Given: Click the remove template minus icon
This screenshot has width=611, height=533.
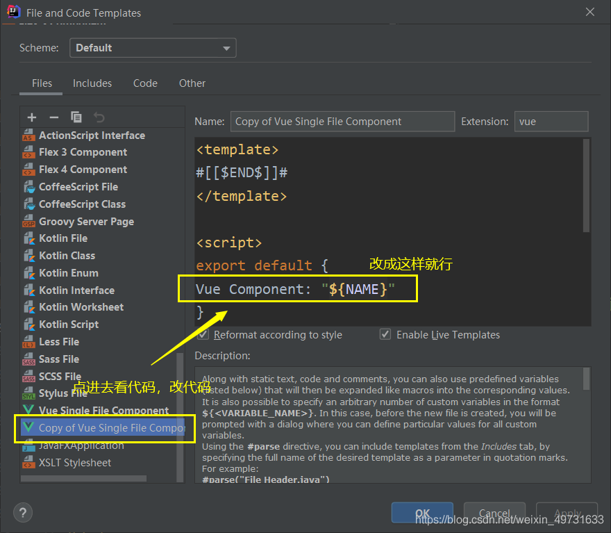Looking at the screenshot, I should tap(54, 117).
